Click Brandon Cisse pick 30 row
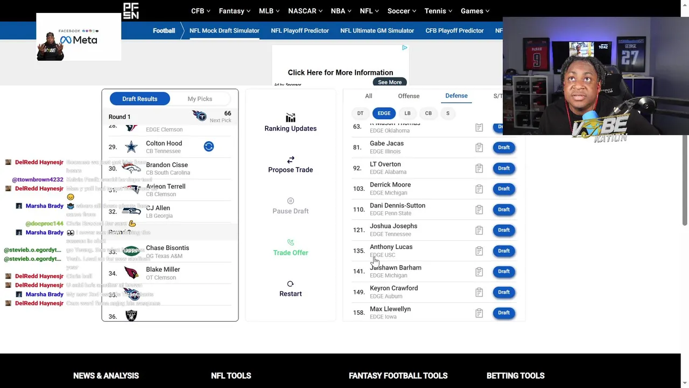 click(x=170, y=168)
